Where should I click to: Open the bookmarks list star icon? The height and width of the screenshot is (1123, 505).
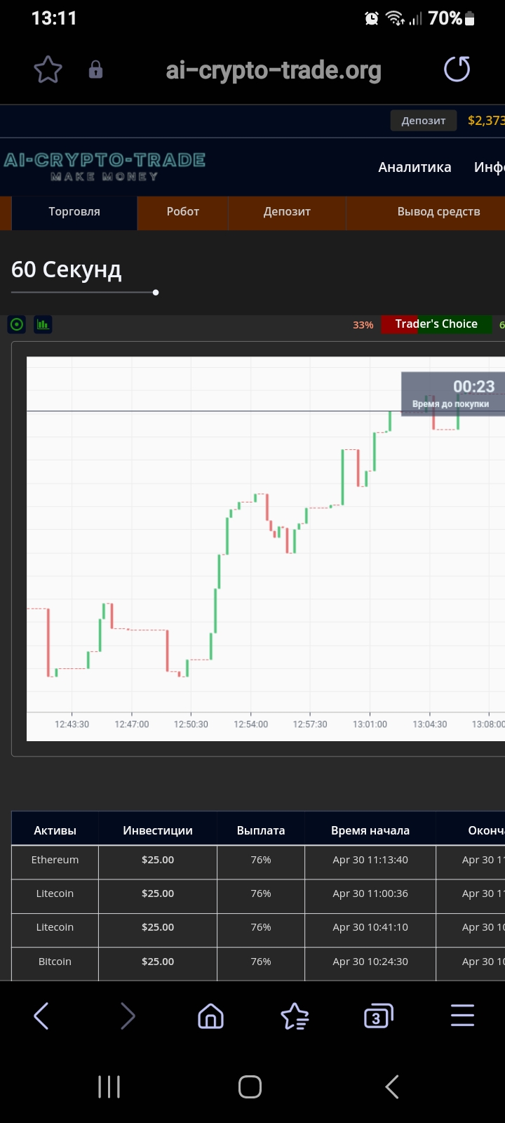[x=295, y=1016]
